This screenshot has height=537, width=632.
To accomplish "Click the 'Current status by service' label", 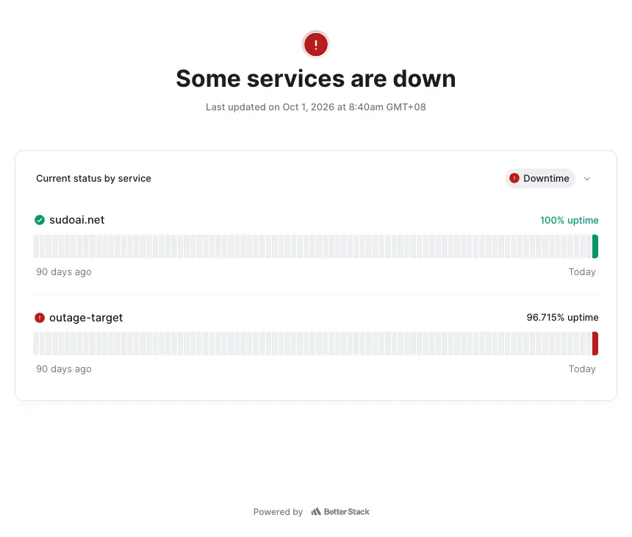I will pyautogui.click(x=93, y=178).
